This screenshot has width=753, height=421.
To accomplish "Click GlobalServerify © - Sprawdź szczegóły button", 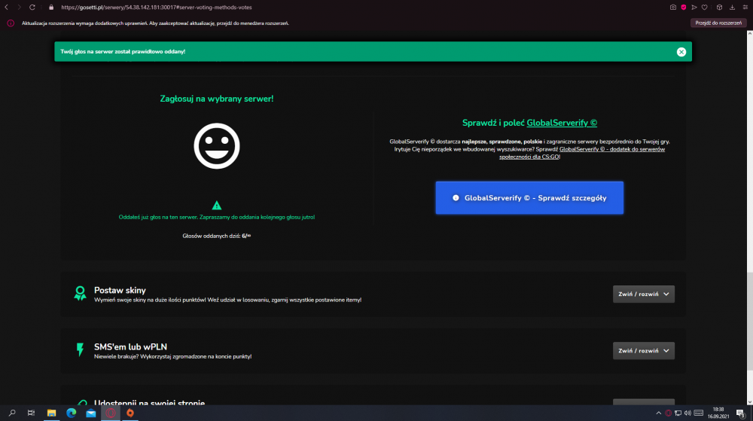I will pos(529,198).
